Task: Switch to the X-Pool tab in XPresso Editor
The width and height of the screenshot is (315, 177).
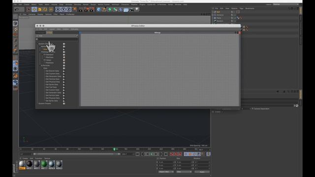Action: [x=49, y=32]
